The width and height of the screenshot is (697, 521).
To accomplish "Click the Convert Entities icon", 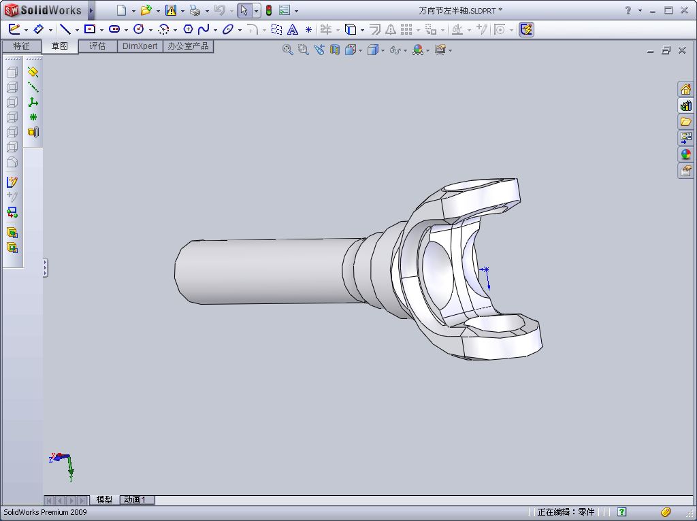I will click(351, 29).
